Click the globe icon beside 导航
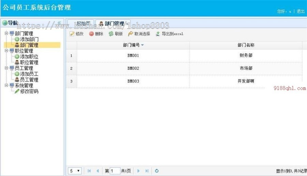 coord(5,23)
